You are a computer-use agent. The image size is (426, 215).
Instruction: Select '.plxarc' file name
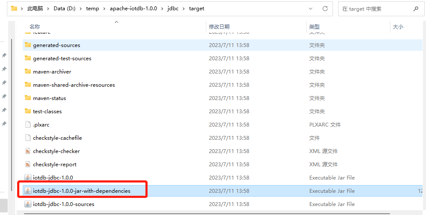(41, 125)
